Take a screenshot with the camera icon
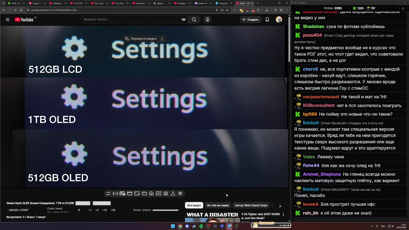 [166, 194]
